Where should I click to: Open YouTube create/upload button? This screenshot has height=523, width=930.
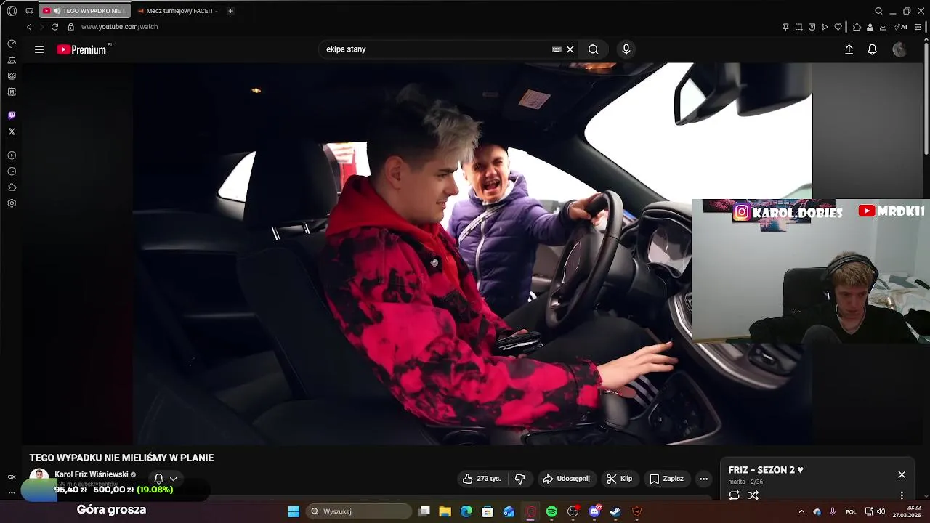click(849, 49)
